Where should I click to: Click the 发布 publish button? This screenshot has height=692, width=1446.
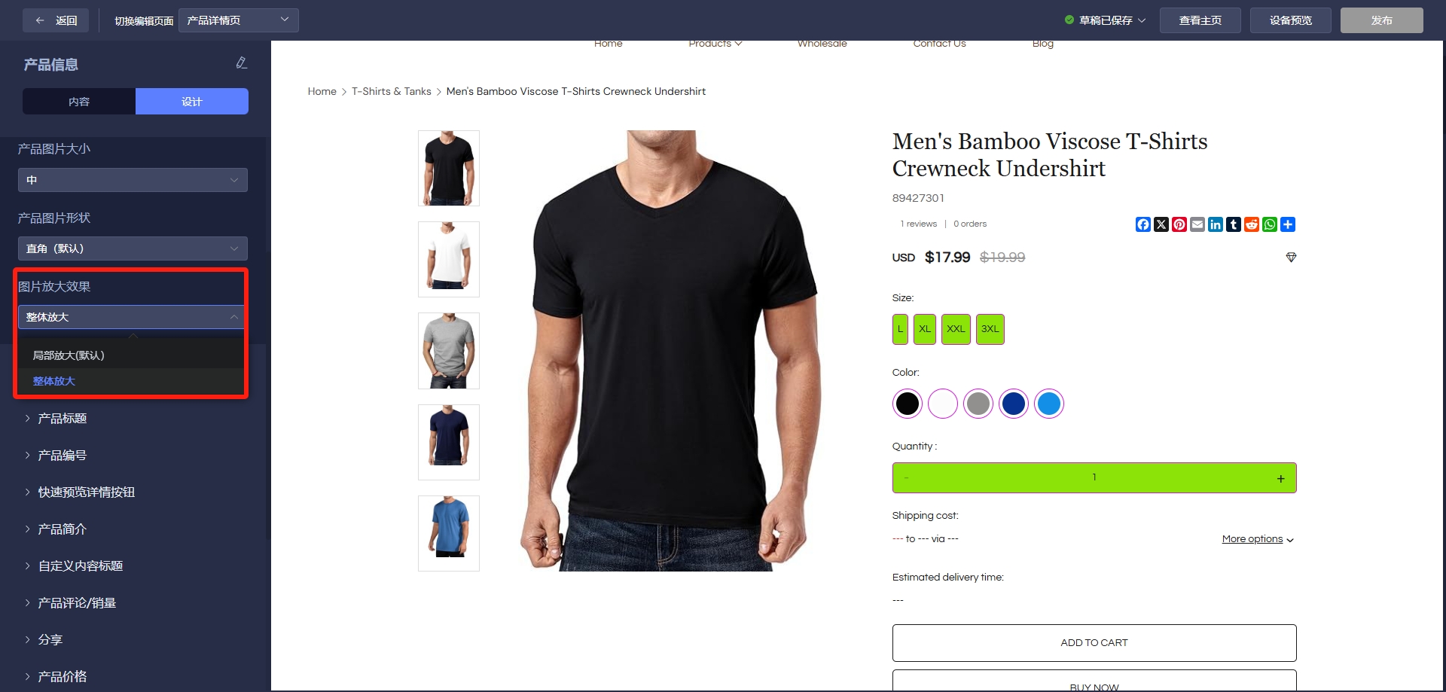pyautogui.click(x=1381, y=20)
